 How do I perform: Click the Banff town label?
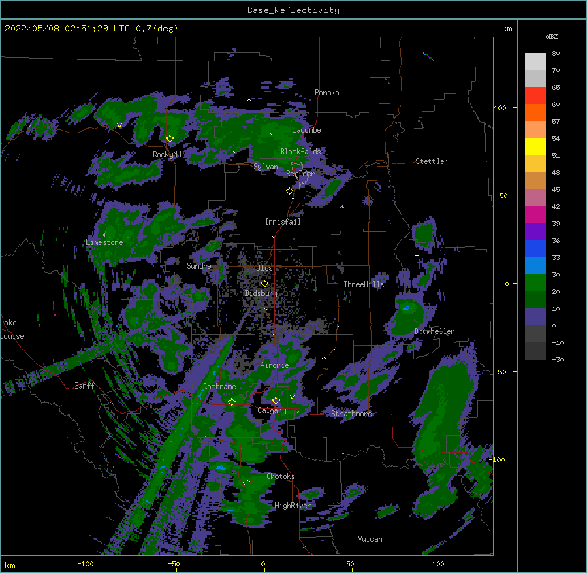84,386
